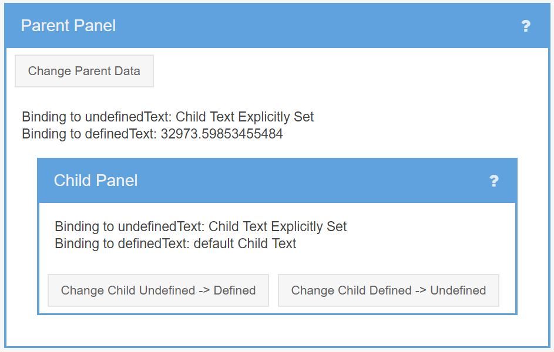Screen dimensions: 554x352
Task: Click parent panel's 'Child Text Explicitly Set' value
Action: pos(244,117)
